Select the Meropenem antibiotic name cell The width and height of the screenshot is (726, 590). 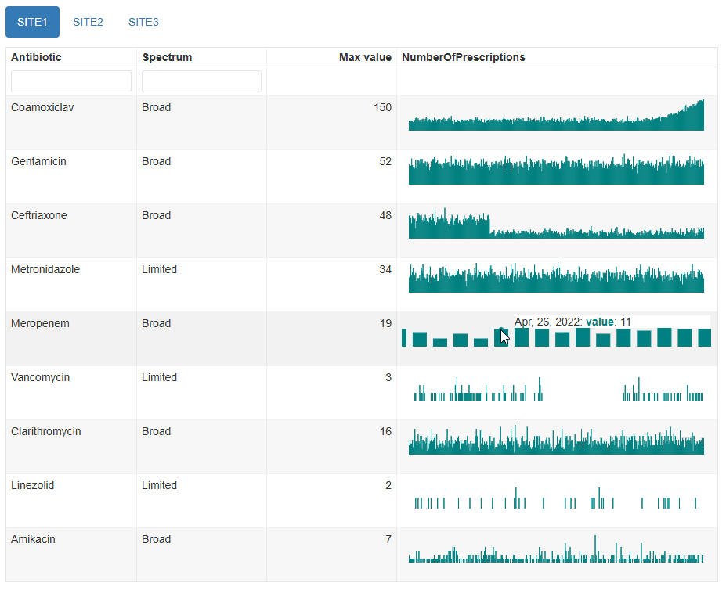pos(40,323)
